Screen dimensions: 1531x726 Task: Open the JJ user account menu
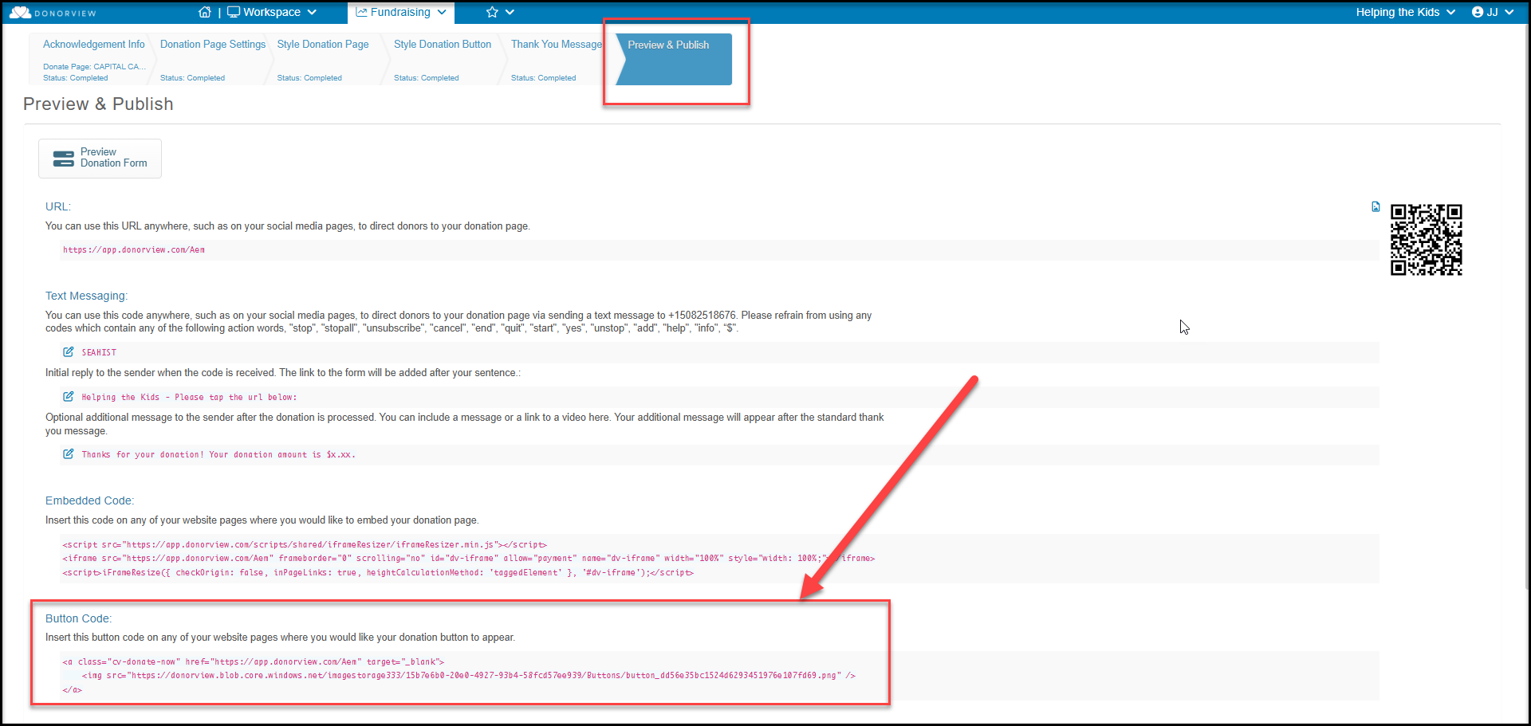coord(1493,12)
